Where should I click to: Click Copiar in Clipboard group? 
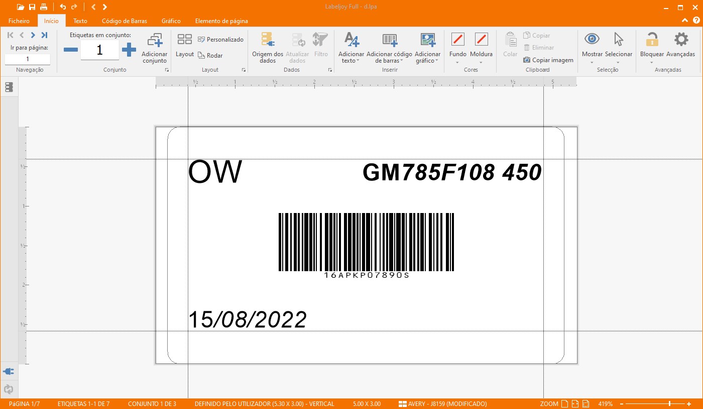537,36
